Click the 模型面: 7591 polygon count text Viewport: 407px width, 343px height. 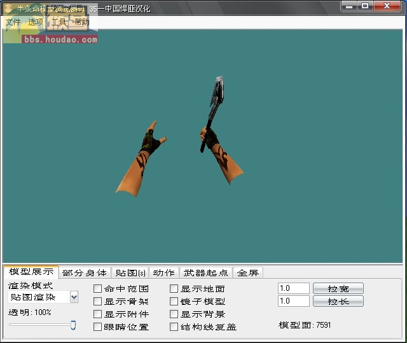coord(305,325)
